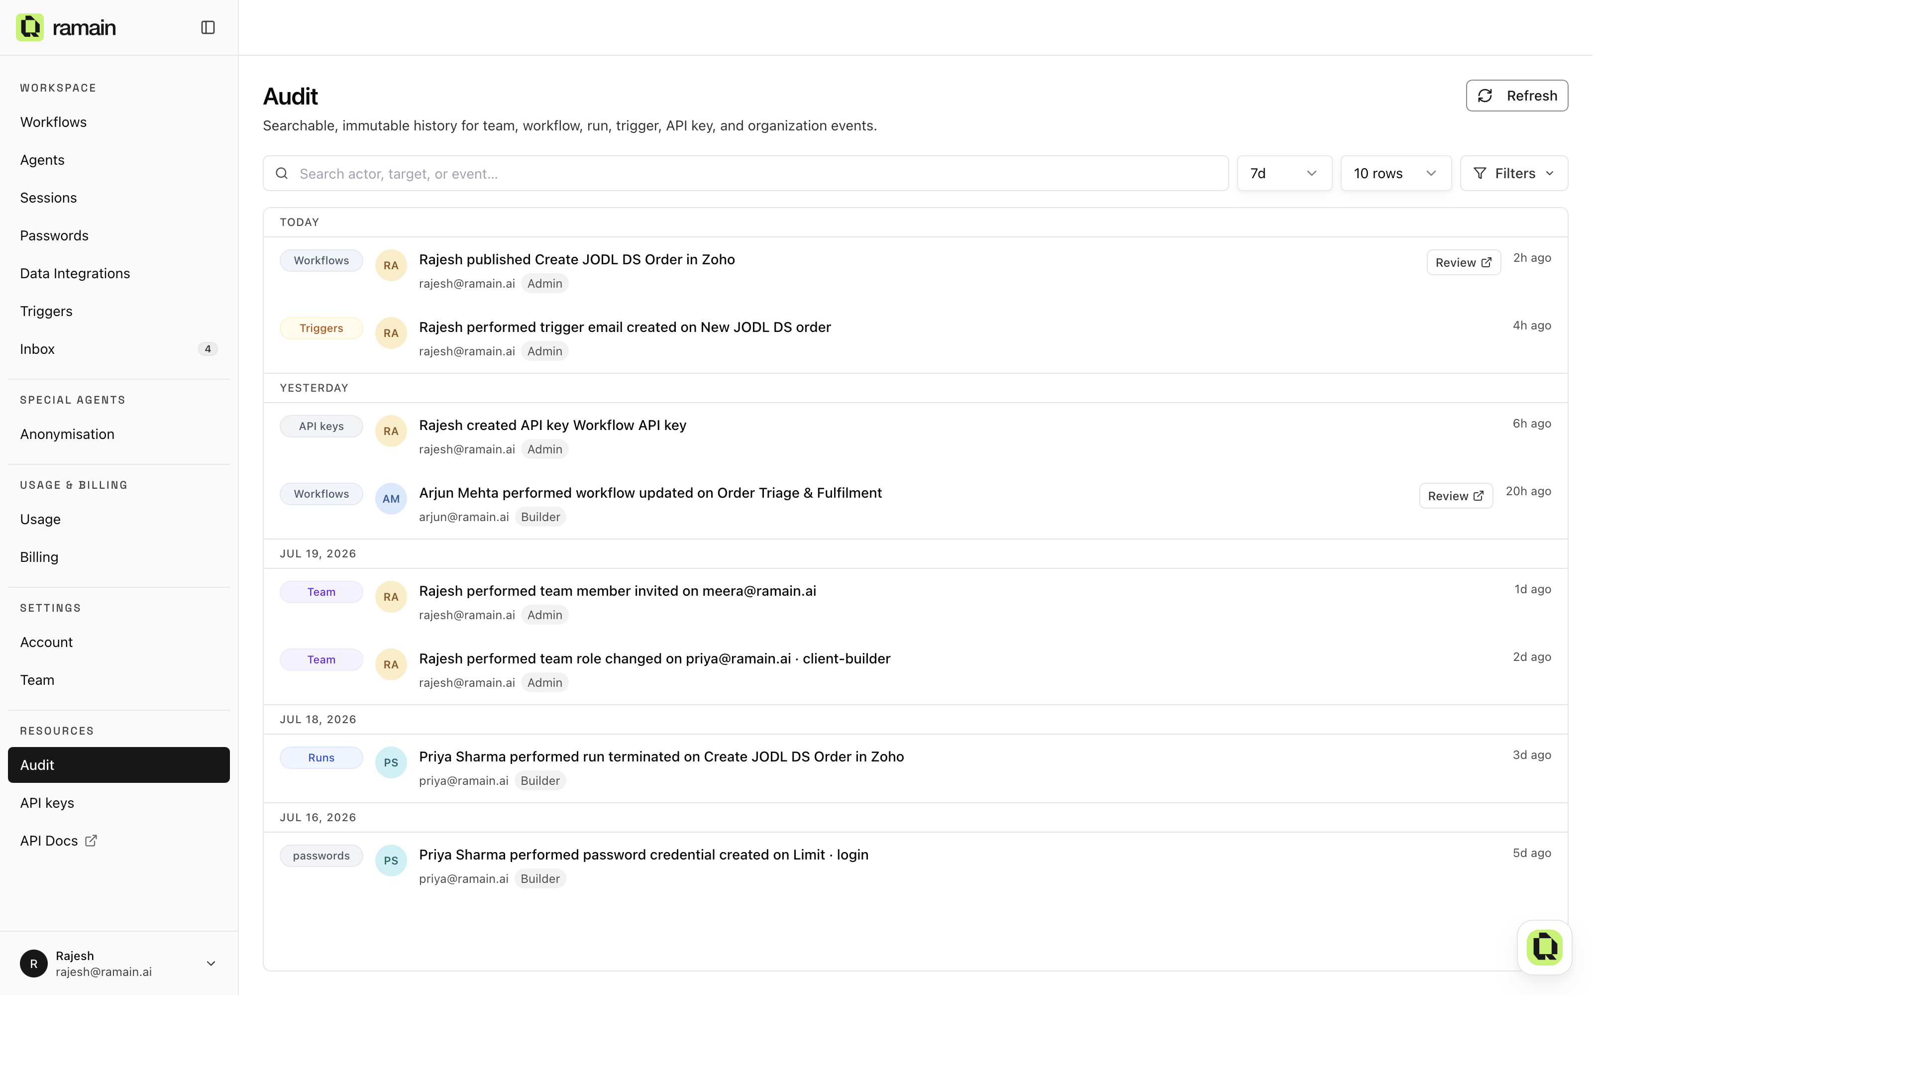Viewport: 1911px width, 1075px height.
Task: Open the 7d time range dropdown
Action: pos(1284,174)
